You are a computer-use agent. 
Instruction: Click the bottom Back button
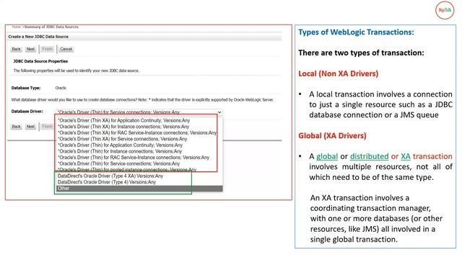[16, 127]
